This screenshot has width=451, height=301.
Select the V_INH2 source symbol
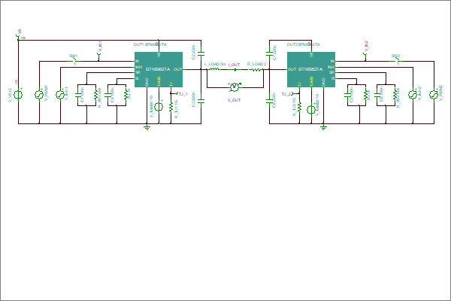[x=413, y=95]
